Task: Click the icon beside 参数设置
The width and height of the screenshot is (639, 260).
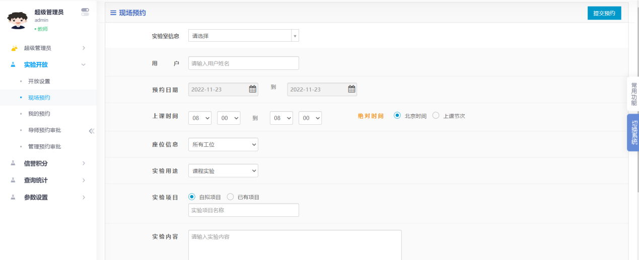Action: click(14, 197)
